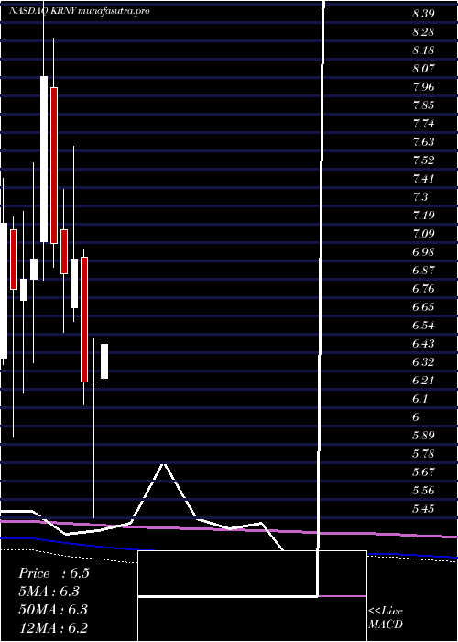This screenshot has width=458, height=642.
Task: Click the 5.78 price axis label
Action: 423,454
